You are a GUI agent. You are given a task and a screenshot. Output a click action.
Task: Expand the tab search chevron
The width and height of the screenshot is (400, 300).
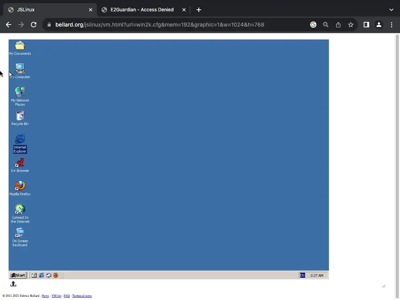[391, 10]
